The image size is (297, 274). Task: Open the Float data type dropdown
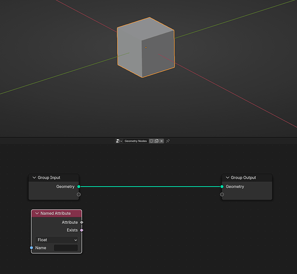[57, 240]
